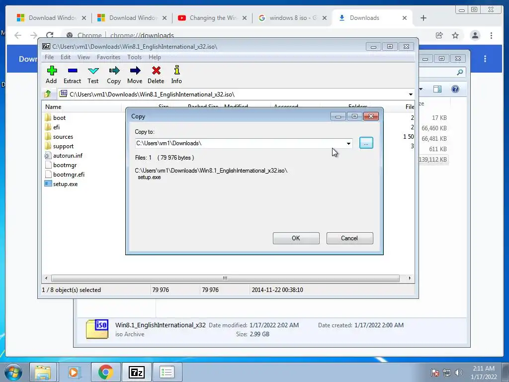Bookmark this page with the star icon
Viewport: 509px width, 382px height.
pyautogui.click(x=455, y=35)
